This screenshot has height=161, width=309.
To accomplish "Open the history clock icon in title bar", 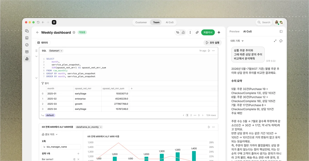I will point(38,22).
